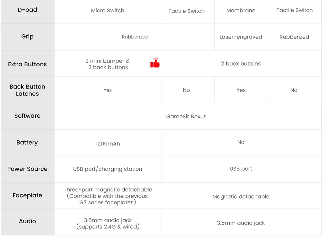Click the USB port/charging station cell
The image size is (322, 239).
(108, 169)
